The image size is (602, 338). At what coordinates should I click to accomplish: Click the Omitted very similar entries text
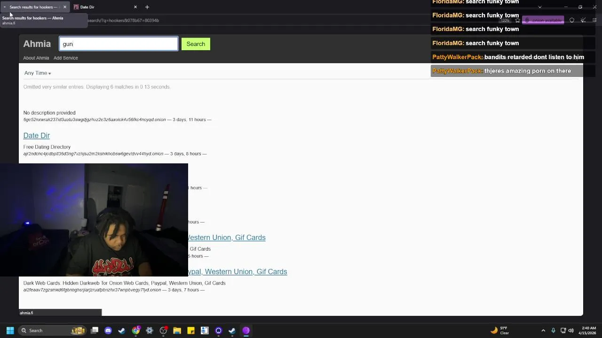click(x=97, y=87)
